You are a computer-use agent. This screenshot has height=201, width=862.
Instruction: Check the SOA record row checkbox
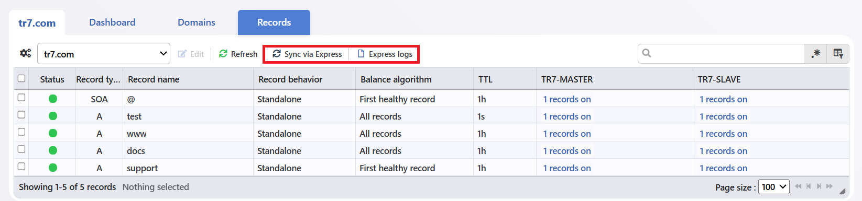pyautogui.click(x=21, y=97)
